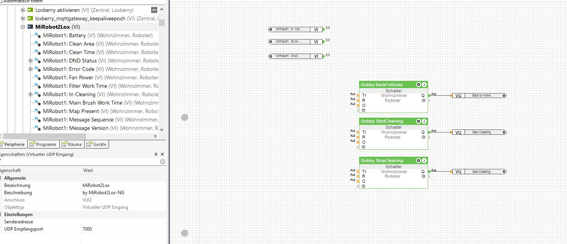The image size is (567, 244).
Task: Pin the Eigenschaften properties panel
Action: (156, 154)
